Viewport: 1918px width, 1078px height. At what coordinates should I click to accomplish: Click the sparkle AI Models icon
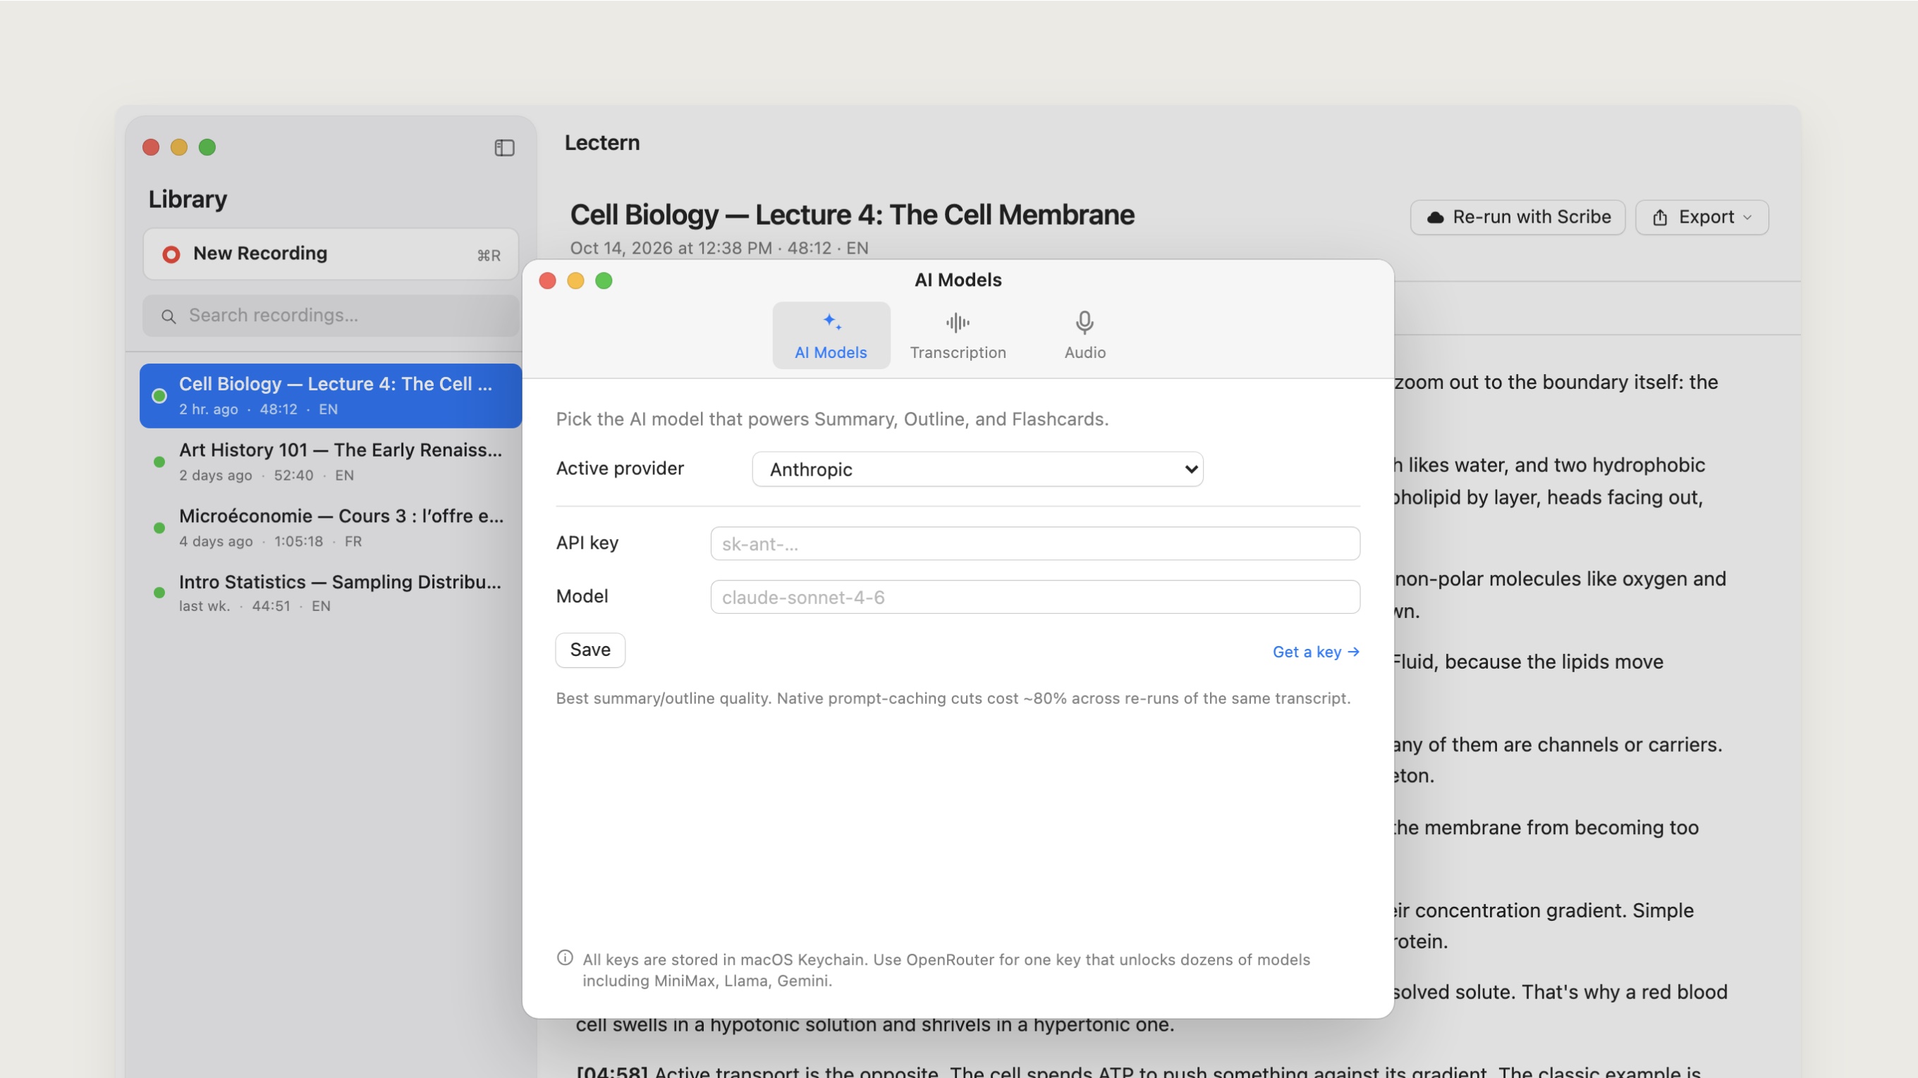(x=831, y=322)
